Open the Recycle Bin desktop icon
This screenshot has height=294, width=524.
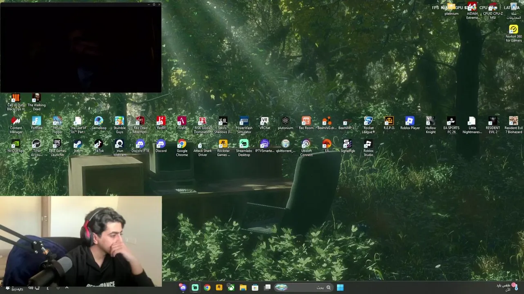pyautogui.click(x=513, y=11)
